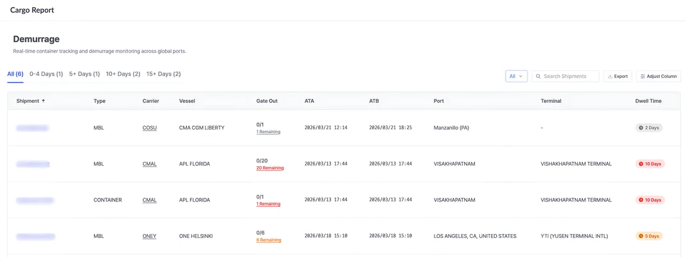Open blurred shipment link in CONTAINER row

point(35,200)
